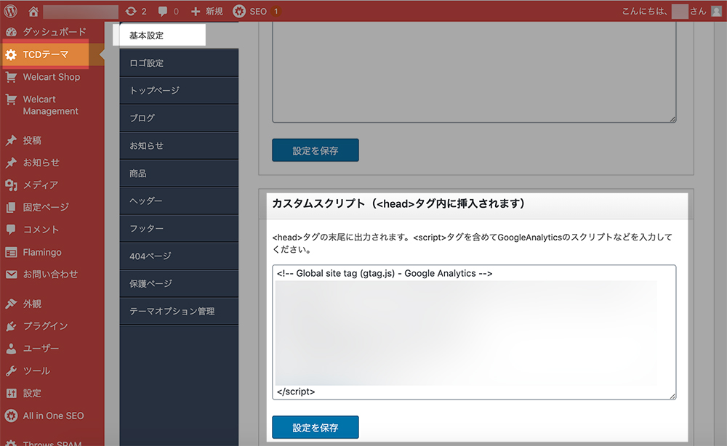
Task: Click the 新規 link in admin bar
Action: pos(214,11)
